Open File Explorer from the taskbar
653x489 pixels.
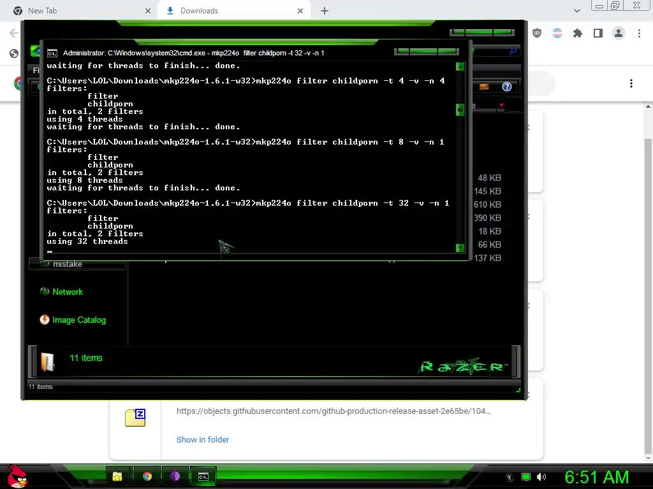click(x=117, y=476)
